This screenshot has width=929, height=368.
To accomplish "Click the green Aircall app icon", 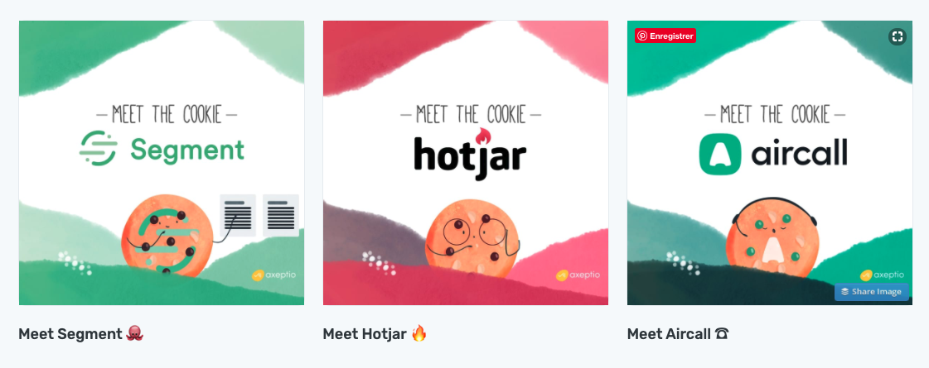I will [720, 155].
